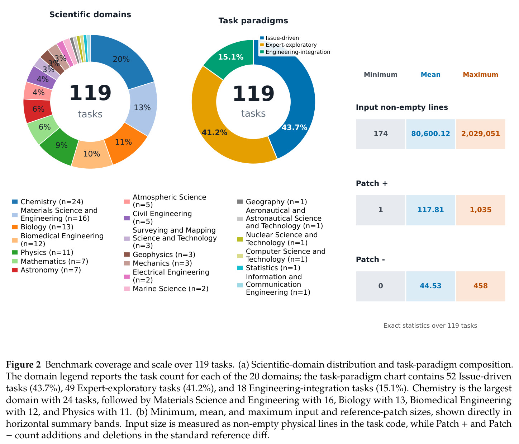The height and width of the screenshot is (444, 519).
Task: Click 'Computer Science and Technology (n=1)' label
Action: click(x=285, y=255)
